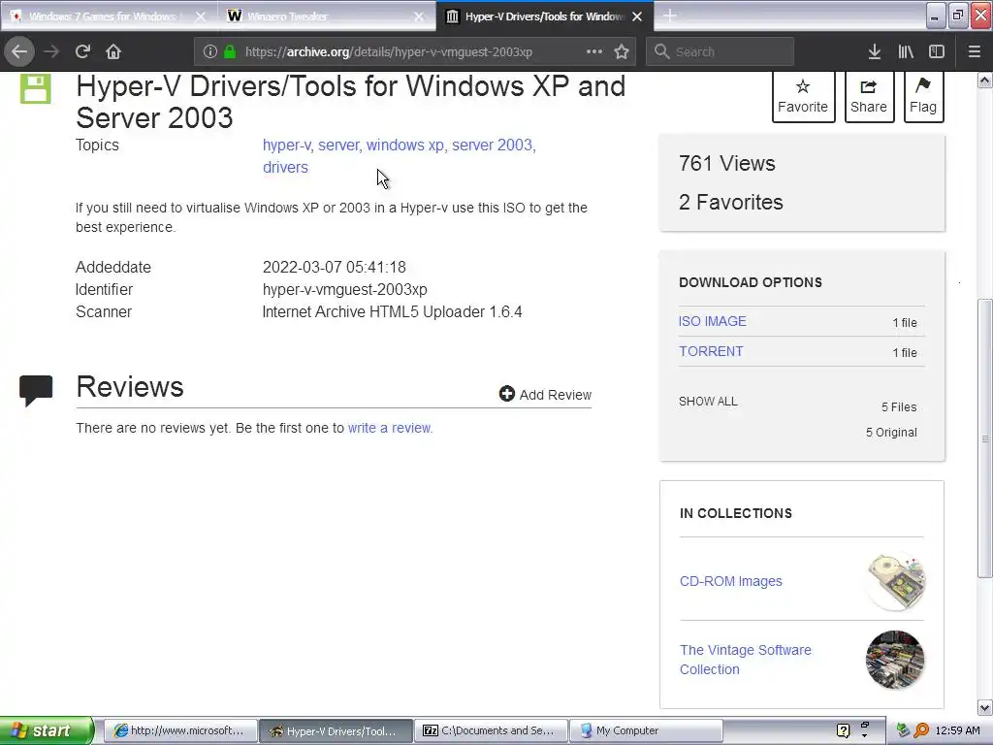Click SHOW ALL download files
The width and height of the screenshot is (993, 745).
coord(708,402)
